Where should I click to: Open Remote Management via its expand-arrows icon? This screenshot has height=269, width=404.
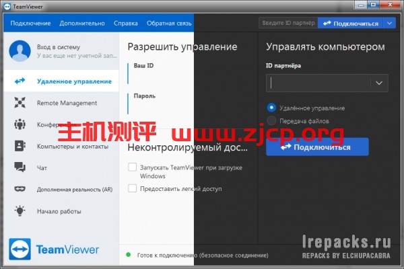coord(20,103)
